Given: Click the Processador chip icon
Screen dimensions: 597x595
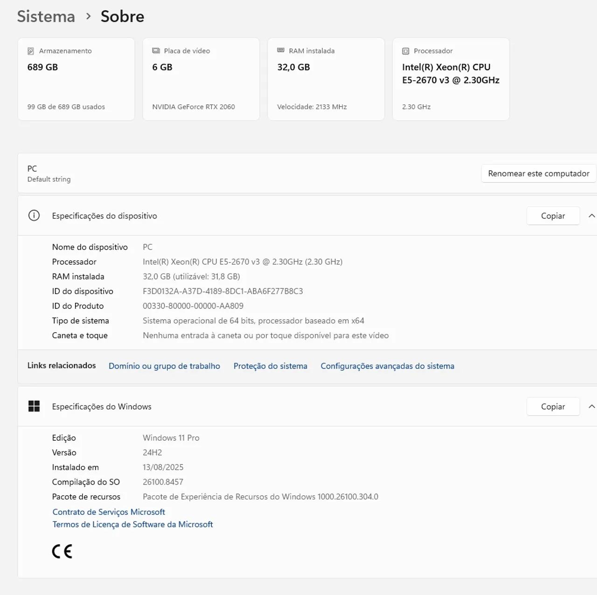Looking at the screenshot, I should (x=406, y=51).
